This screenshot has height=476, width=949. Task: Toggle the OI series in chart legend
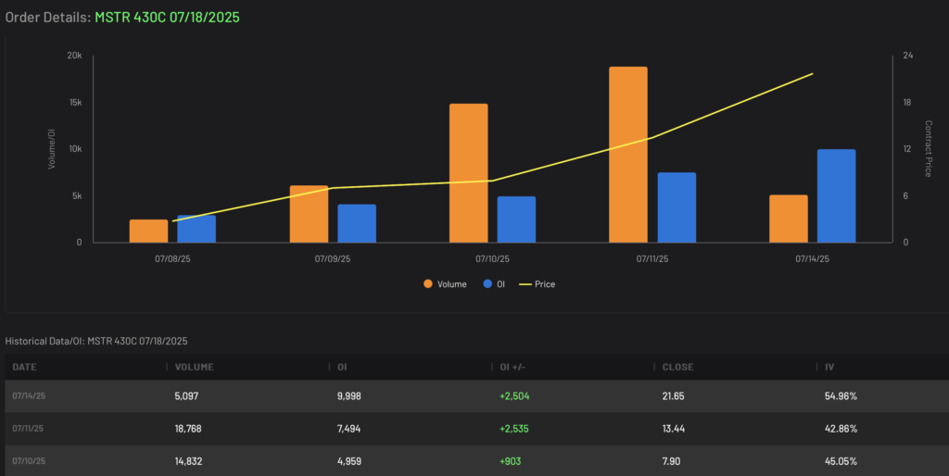click(x=494, y=284)
